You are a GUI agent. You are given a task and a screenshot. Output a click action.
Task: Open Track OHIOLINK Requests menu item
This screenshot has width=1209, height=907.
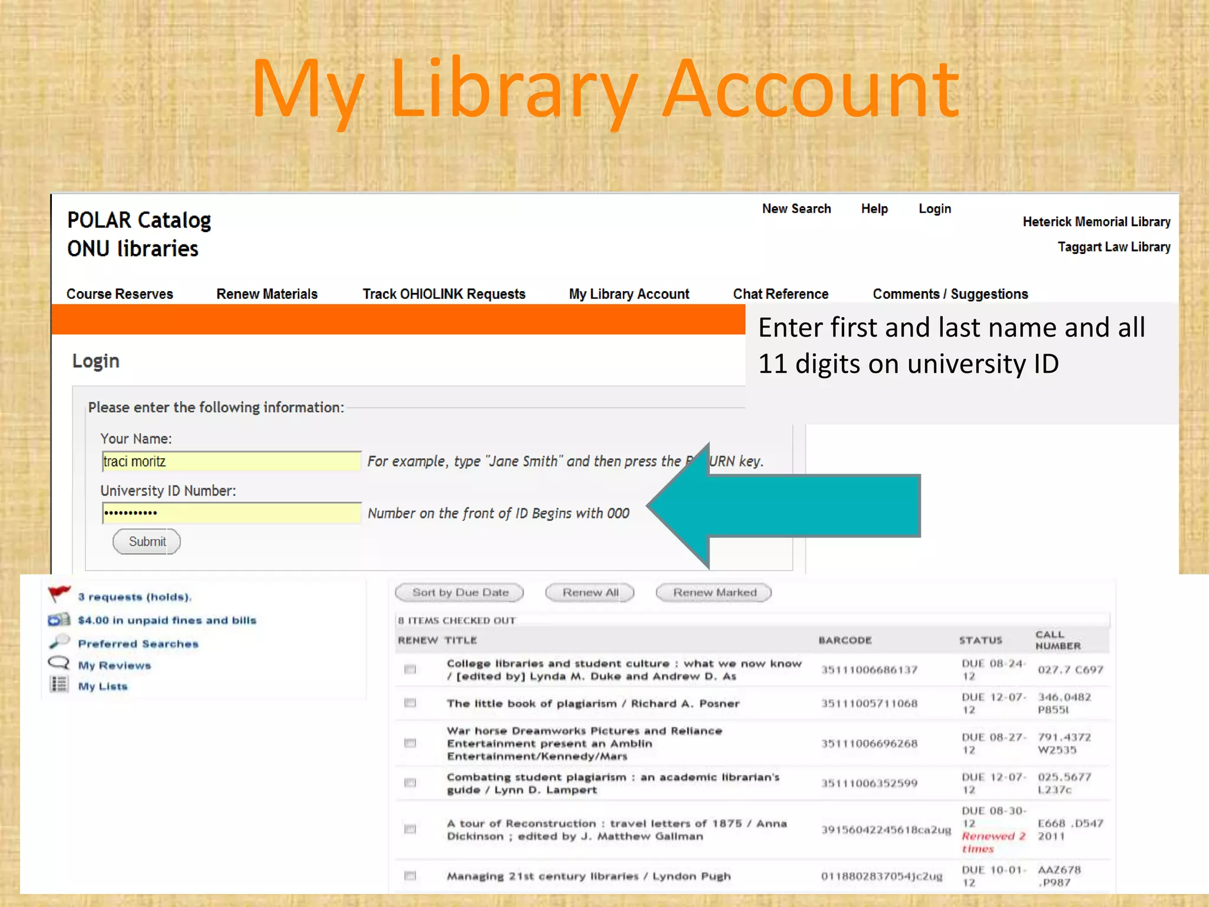pyautogui.click(x=444, y=294)
